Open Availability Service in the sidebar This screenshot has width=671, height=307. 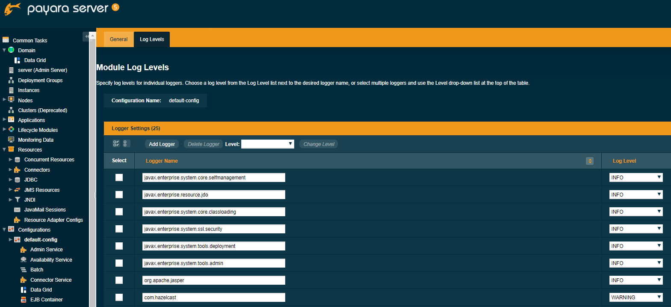(x=51, y=260)
